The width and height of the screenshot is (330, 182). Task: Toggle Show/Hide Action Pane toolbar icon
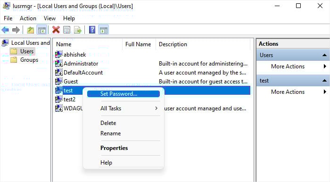coord(104,30)
